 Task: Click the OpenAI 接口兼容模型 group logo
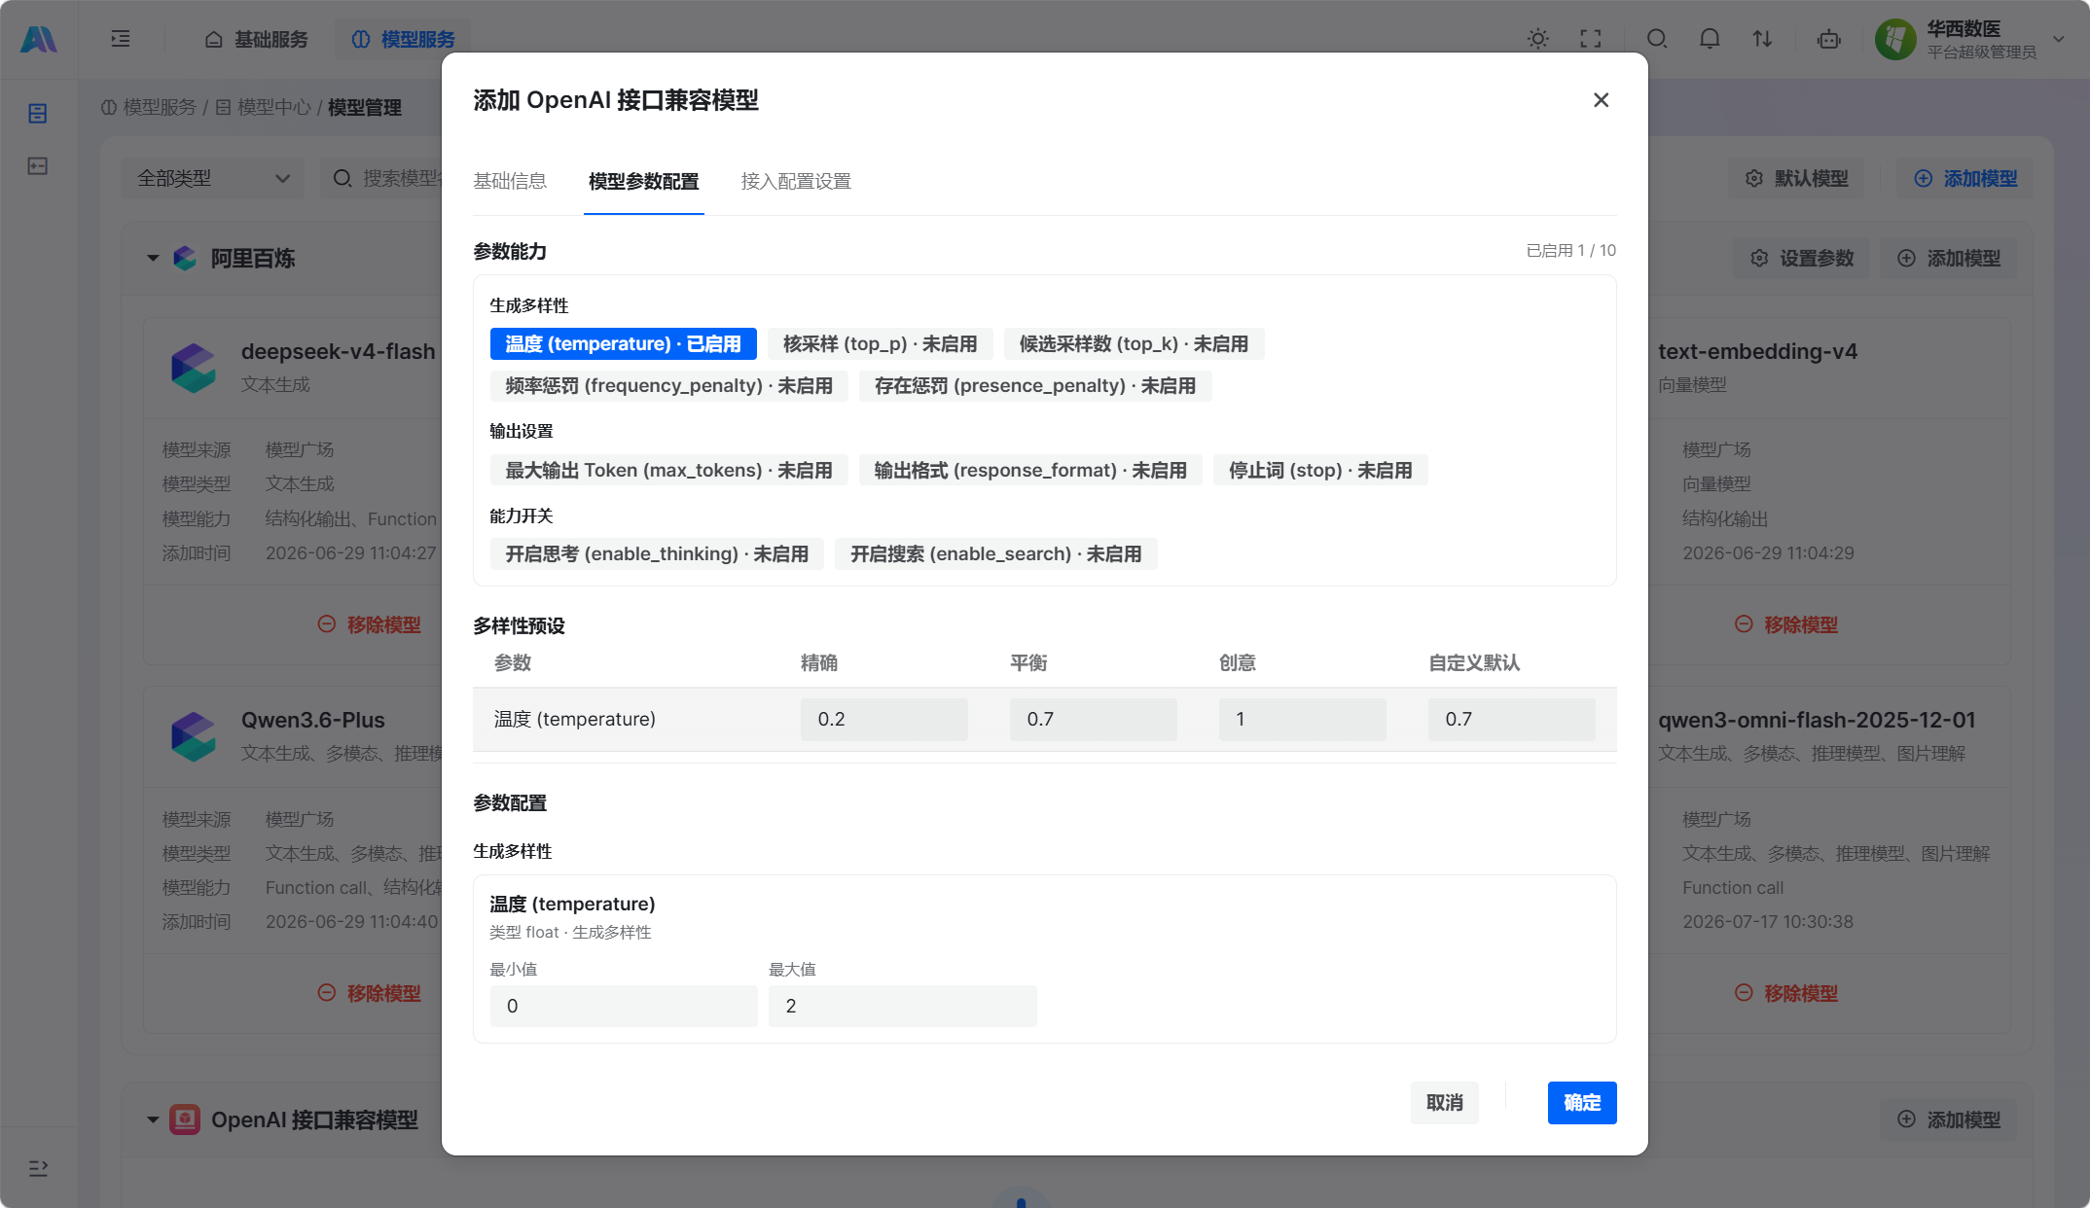(185, 1119)
